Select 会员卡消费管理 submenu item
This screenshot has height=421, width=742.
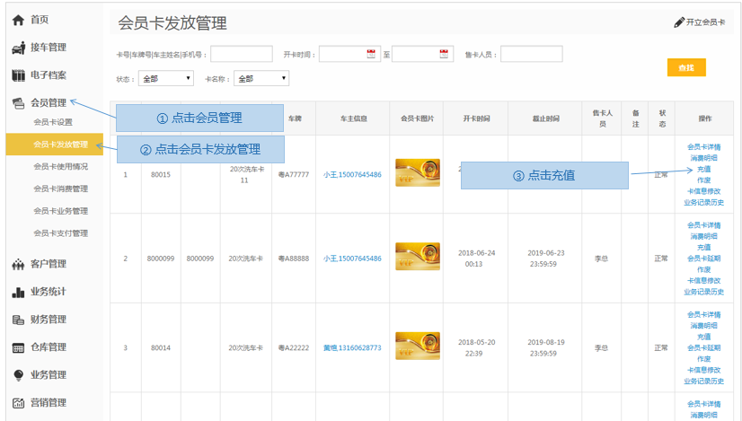click(60, 189)
